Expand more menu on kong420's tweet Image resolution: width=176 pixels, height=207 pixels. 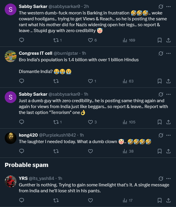click(168, 135)
